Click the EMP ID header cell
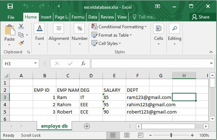 pos(45,90)
